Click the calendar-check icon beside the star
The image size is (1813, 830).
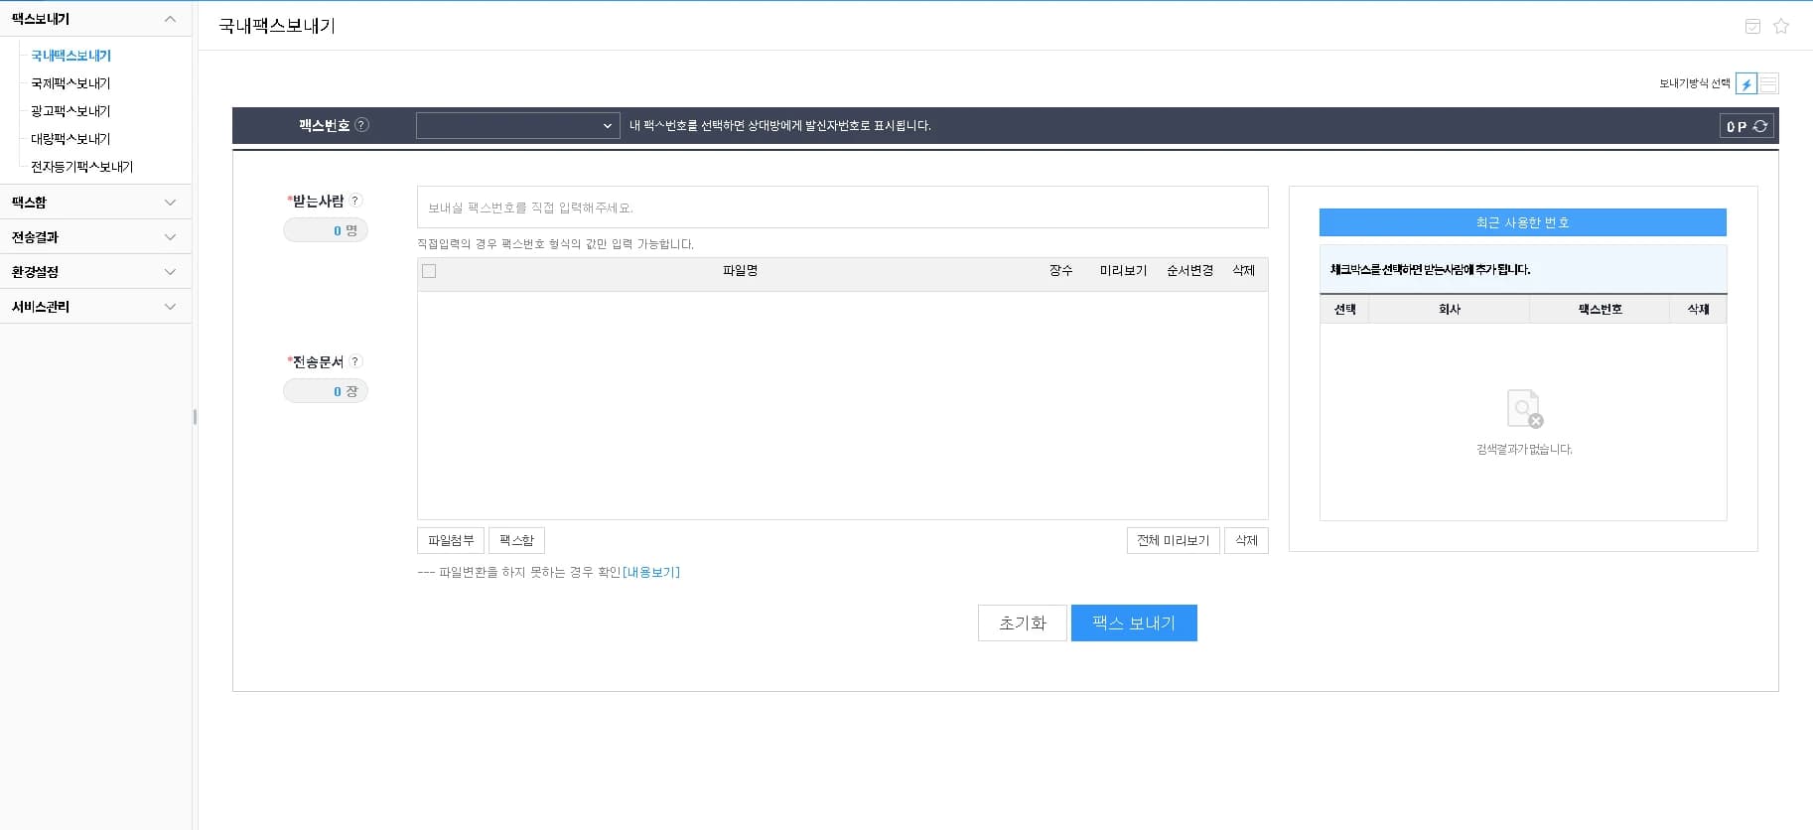[1753, 27]
